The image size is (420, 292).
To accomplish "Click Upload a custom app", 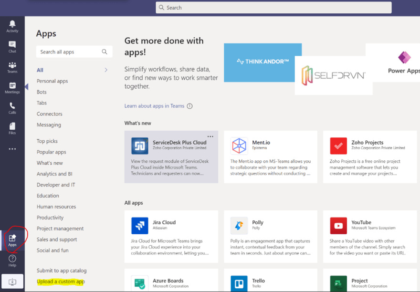I will [x=61, y=282].
